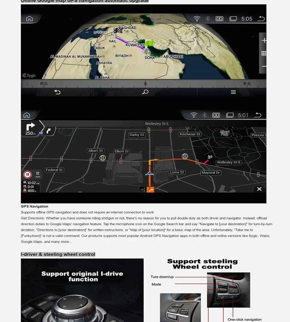Screen dimensions: 290x322
Task: Tap the home icon on the globe map screen
Action: 29,19
